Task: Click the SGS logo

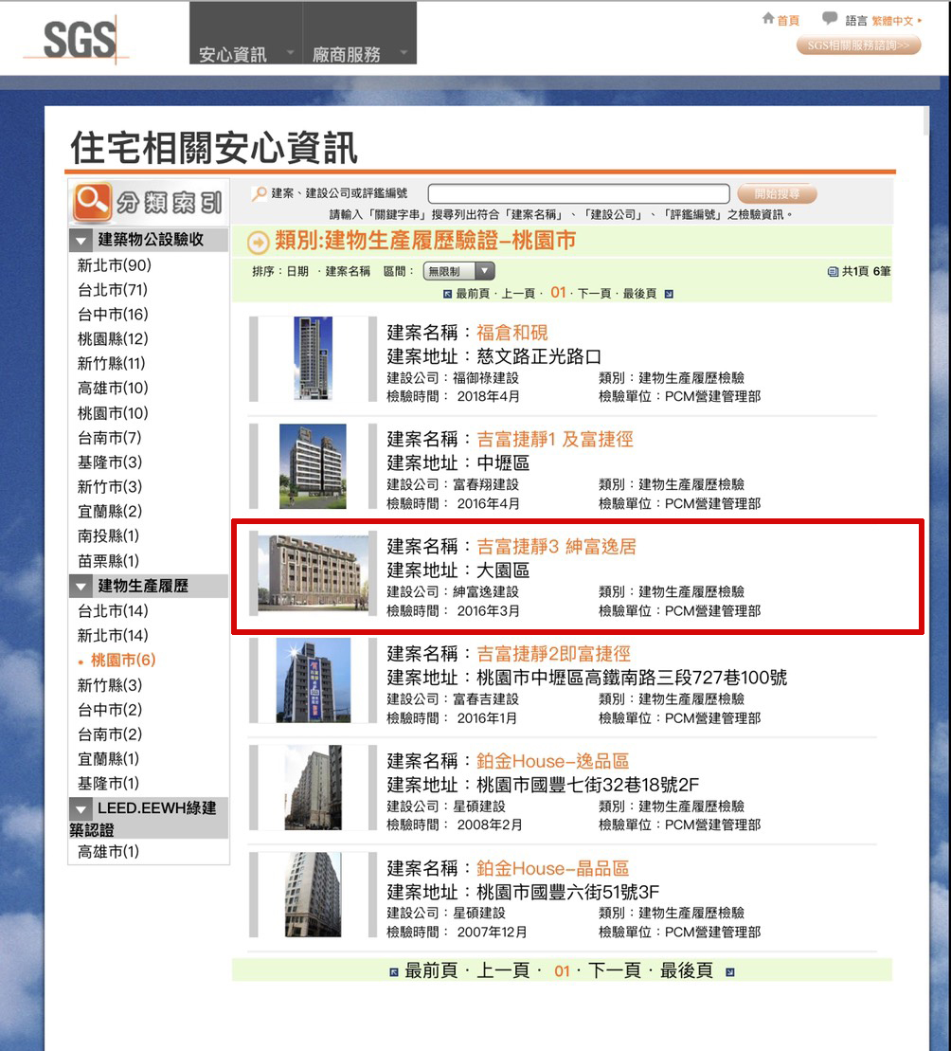Action: (x=80, y=40)
